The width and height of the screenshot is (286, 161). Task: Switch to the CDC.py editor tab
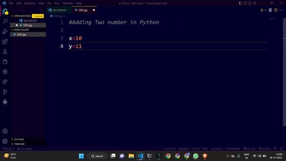point(84,10)
